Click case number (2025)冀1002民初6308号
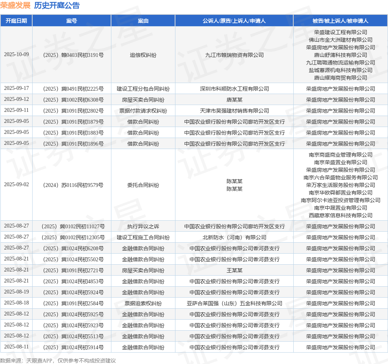The width and height of the screenshot is (388, 364). tap(73, 100)
